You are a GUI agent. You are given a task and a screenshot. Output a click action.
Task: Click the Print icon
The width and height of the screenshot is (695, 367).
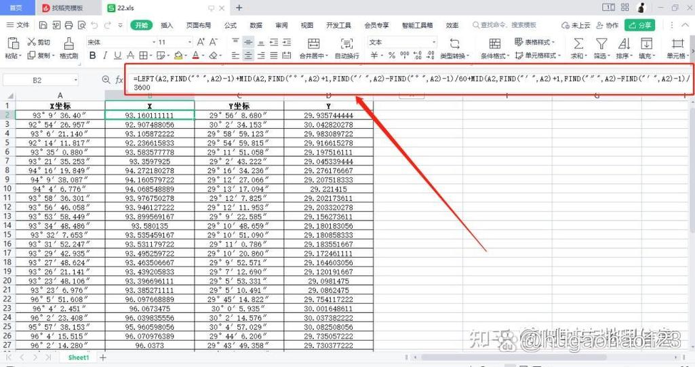[68, 25]
